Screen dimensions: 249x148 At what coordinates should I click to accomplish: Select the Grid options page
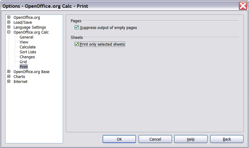pos(23,62)
